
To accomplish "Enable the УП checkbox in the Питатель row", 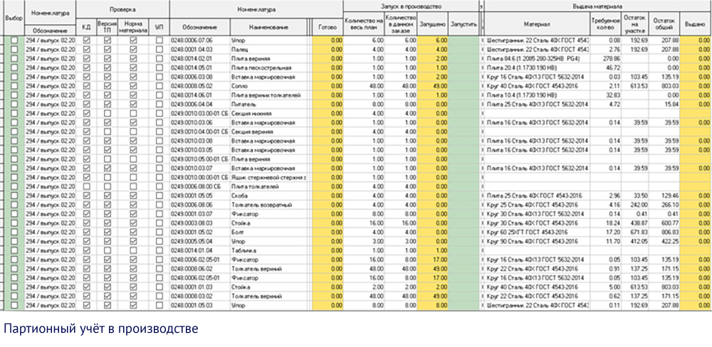I will click(x=159, y=104).
